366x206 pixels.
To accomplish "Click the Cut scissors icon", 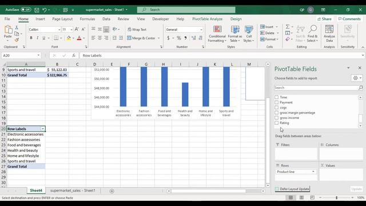I will click(17, 27).
